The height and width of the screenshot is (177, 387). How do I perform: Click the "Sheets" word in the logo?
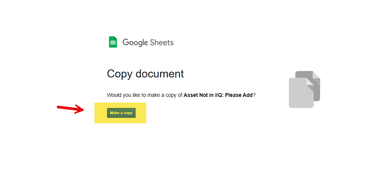(162, 42)
